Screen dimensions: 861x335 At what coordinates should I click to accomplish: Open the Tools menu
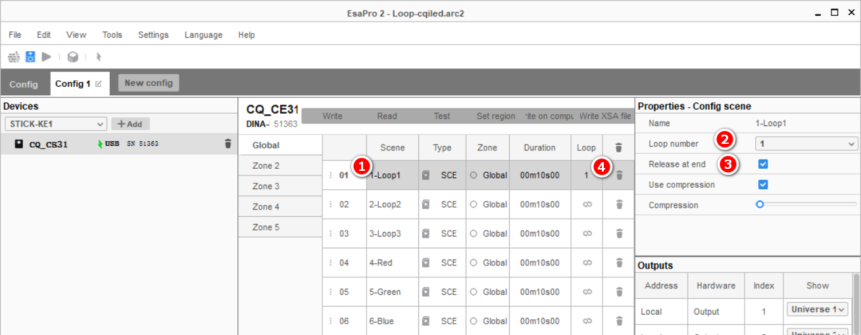coord(112,35)
